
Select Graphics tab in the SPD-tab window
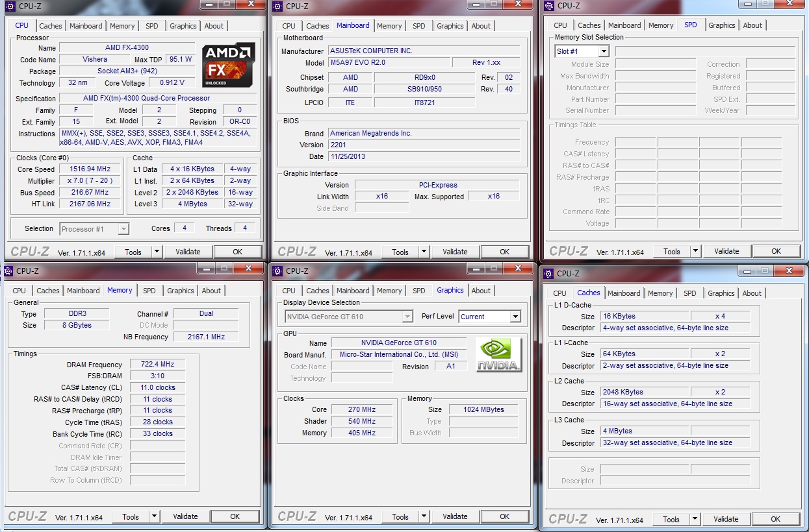[722, 25]
